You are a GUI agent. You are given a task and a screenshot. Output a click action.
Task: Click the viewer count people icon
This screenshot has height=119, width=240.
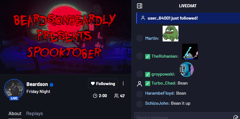pos(116,96)
